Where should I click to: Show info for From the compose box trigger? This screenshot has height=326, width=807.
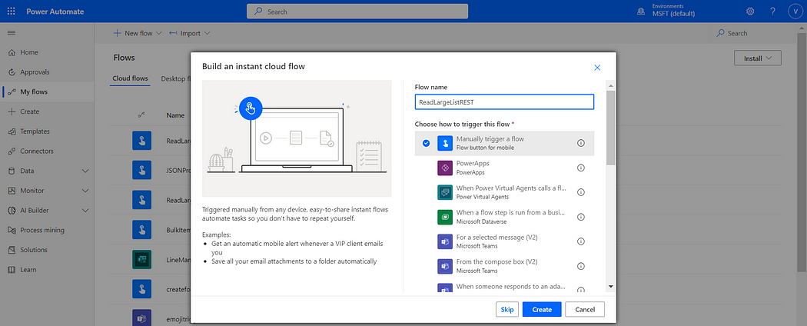coord(581,266)
